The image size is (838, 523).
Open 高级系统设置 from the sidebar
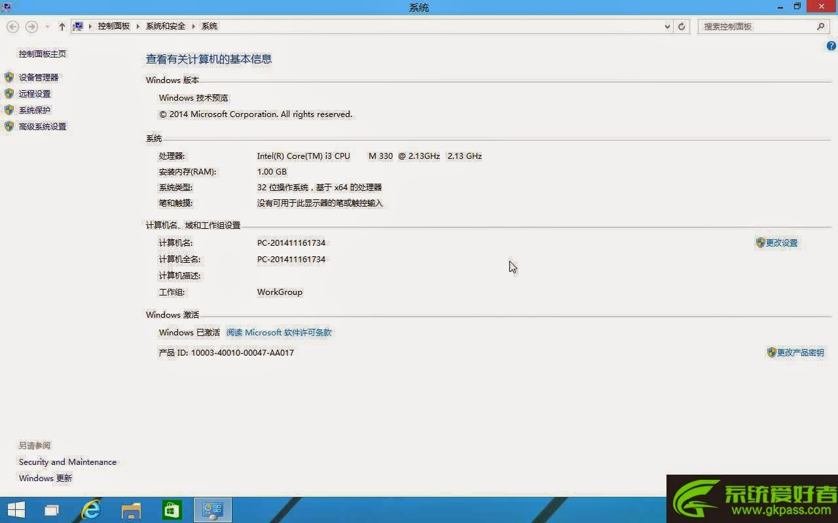pyautogui.click(x=43, y=126)
